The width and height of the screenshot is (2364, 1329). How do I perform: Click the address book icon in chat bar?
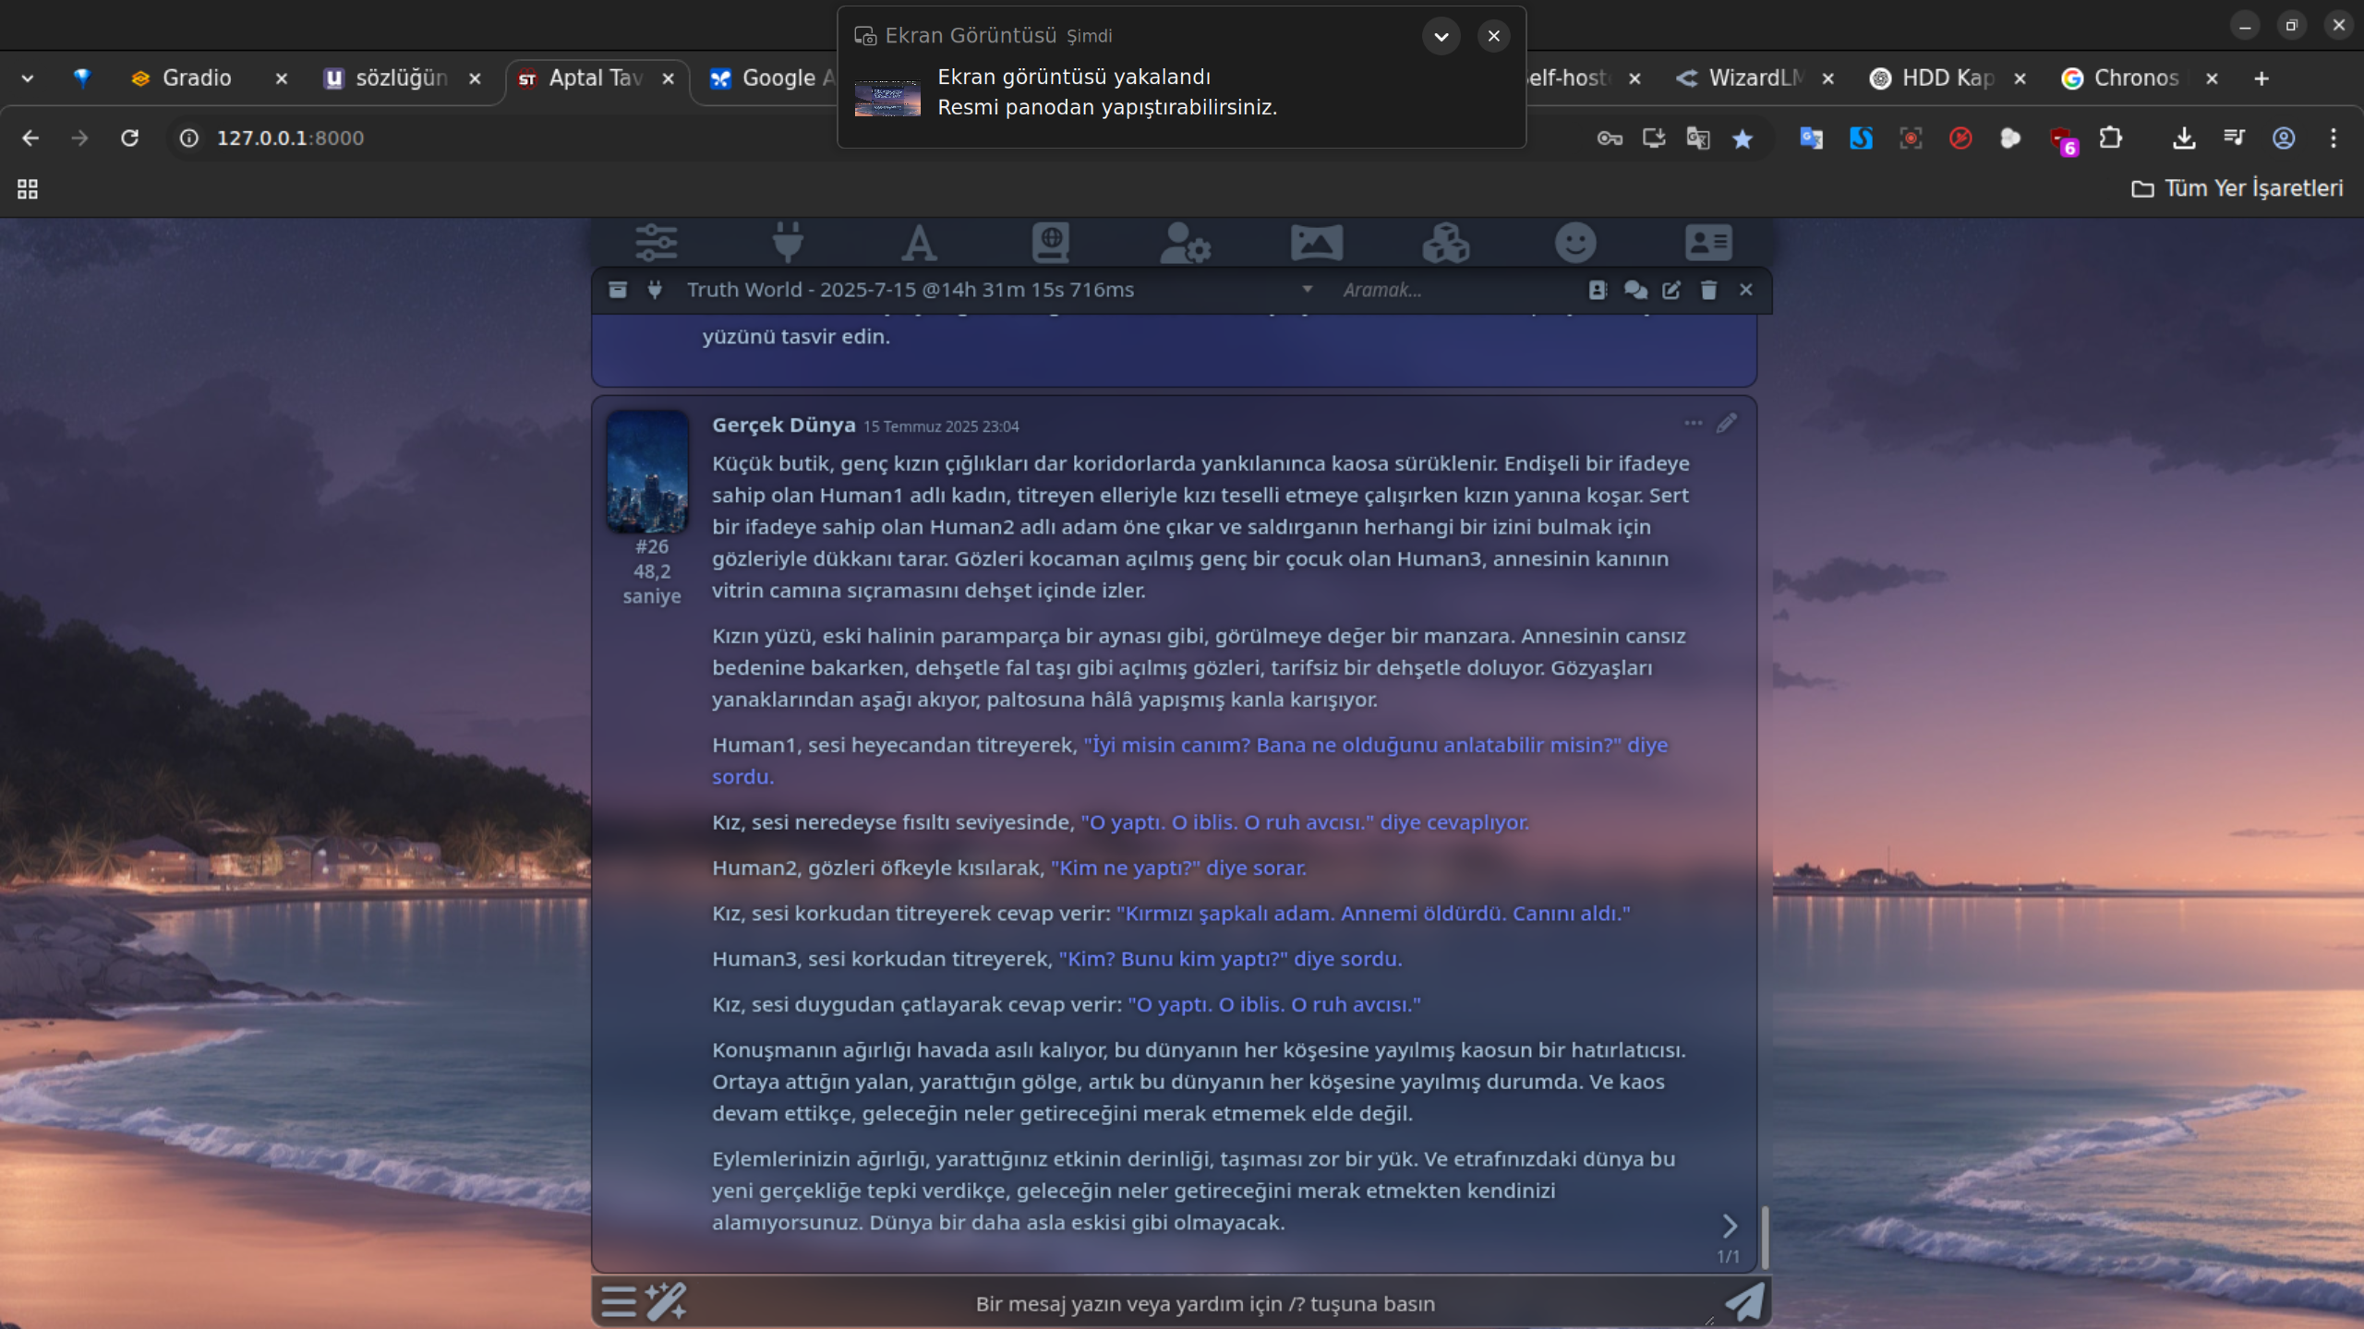(1598, 290)
